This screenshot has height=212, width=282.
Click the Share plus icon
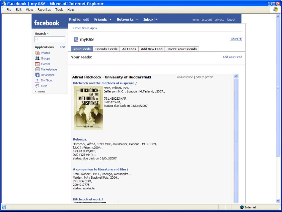(240, 39)
